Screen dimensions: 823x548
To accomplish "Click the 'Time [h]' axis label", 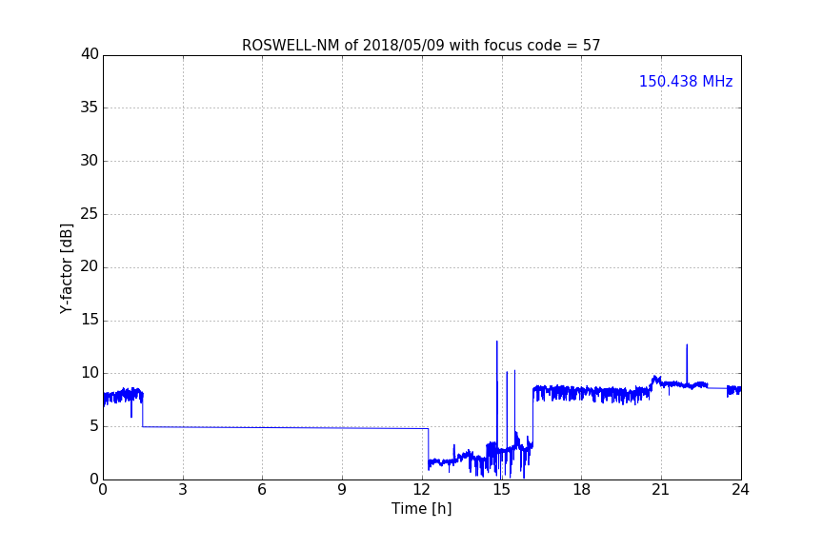I will [421, 508].
